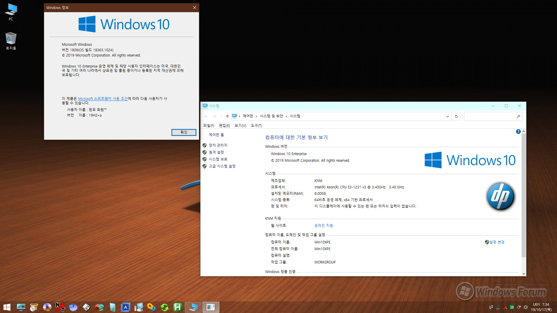The width and height of the screenshot is (557, 313).
Task: Open the computer with tower taskbar icon
Action: click(139, 307)
